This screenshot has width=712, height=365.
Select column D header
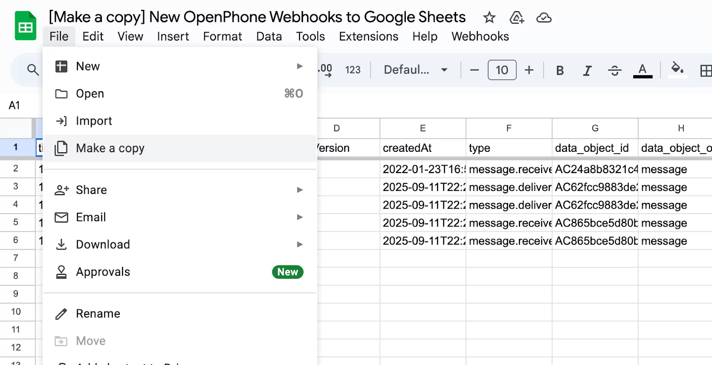pyautogui.click(x=348, y=128)
